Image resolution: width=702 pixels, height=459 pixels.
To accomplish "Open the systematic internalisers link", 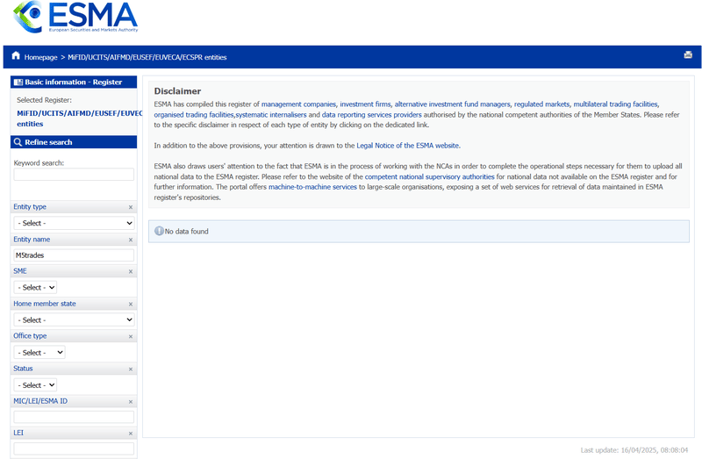I will pos(271,115).
